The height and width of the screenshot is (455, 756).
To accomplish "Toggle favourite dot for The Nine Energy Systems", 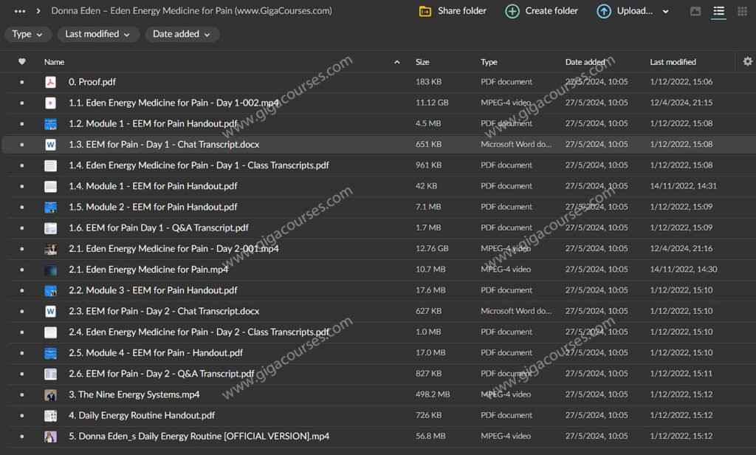I will click(21, 395).
